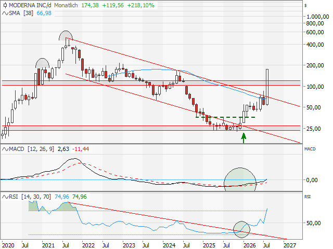Click the last price 174,38
Screen dimensions: 333x249
[90, 5]
